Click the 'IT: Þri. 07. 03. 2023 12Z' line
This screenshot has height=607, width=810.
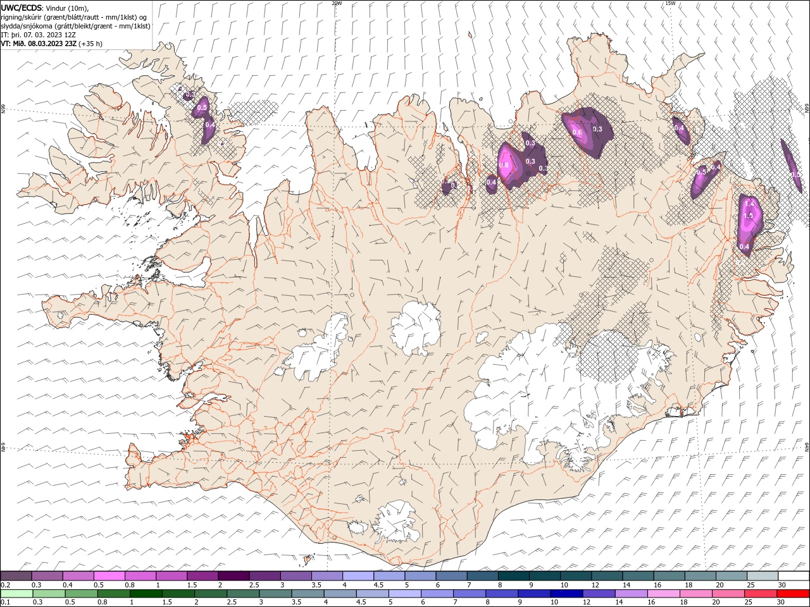[39, 35]
